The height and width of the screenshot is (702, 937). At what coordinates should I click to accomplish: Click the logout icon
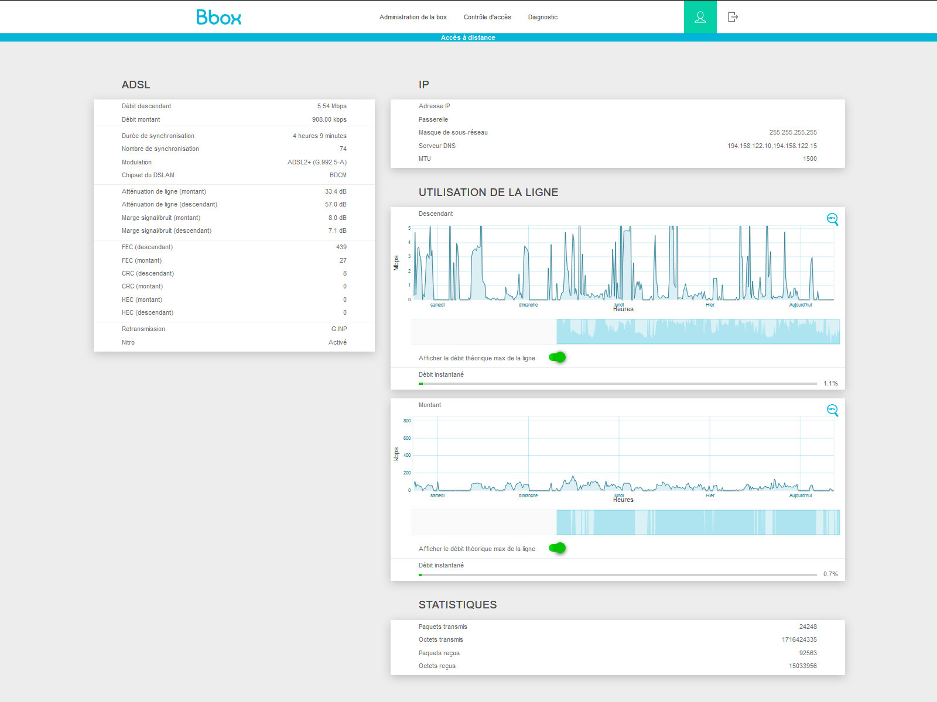coord(733,17)
